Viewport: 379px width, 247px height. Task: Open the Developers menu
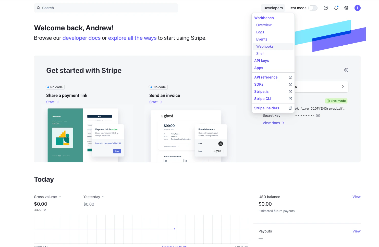273,8
